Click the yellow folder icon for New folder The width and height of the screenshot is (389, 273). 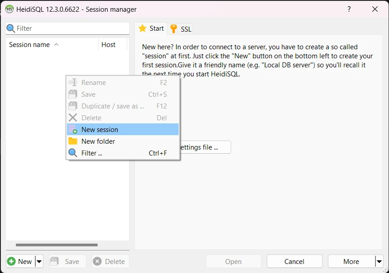click(73, 141)
